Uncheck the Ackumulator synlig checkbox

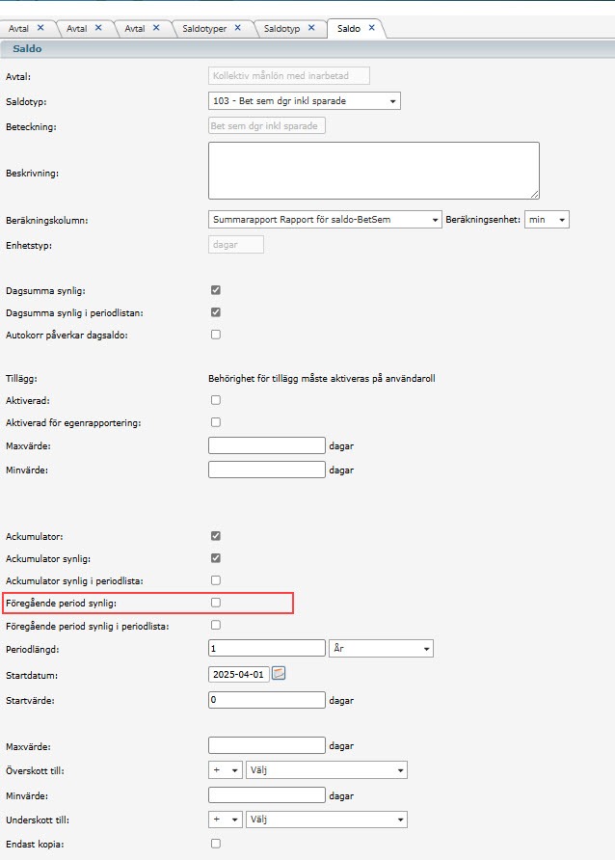[x=216, y=558]
